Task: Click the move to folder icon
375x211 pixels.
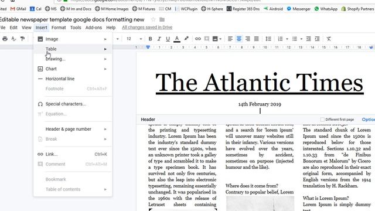Action: (x=162, y=19)
